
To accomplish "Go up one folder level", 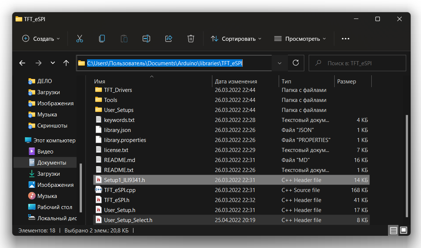I will (x=66, y=63).
